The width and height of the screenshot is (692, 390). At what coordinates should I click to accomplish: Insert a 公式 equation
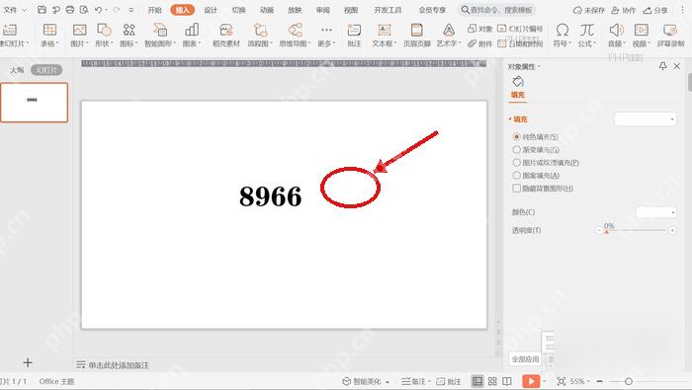point(586,36)
